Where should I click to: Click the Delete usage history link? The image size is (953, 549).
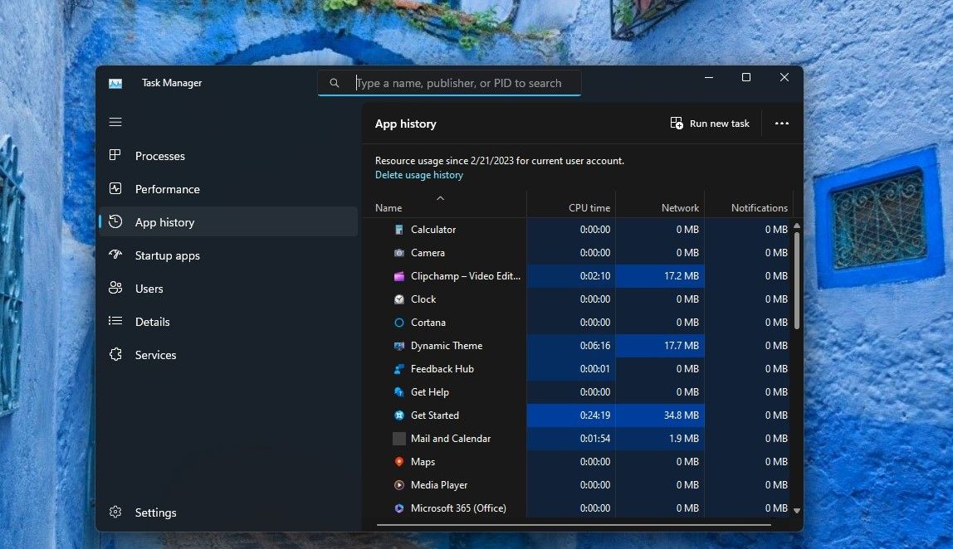pos(418,175)
